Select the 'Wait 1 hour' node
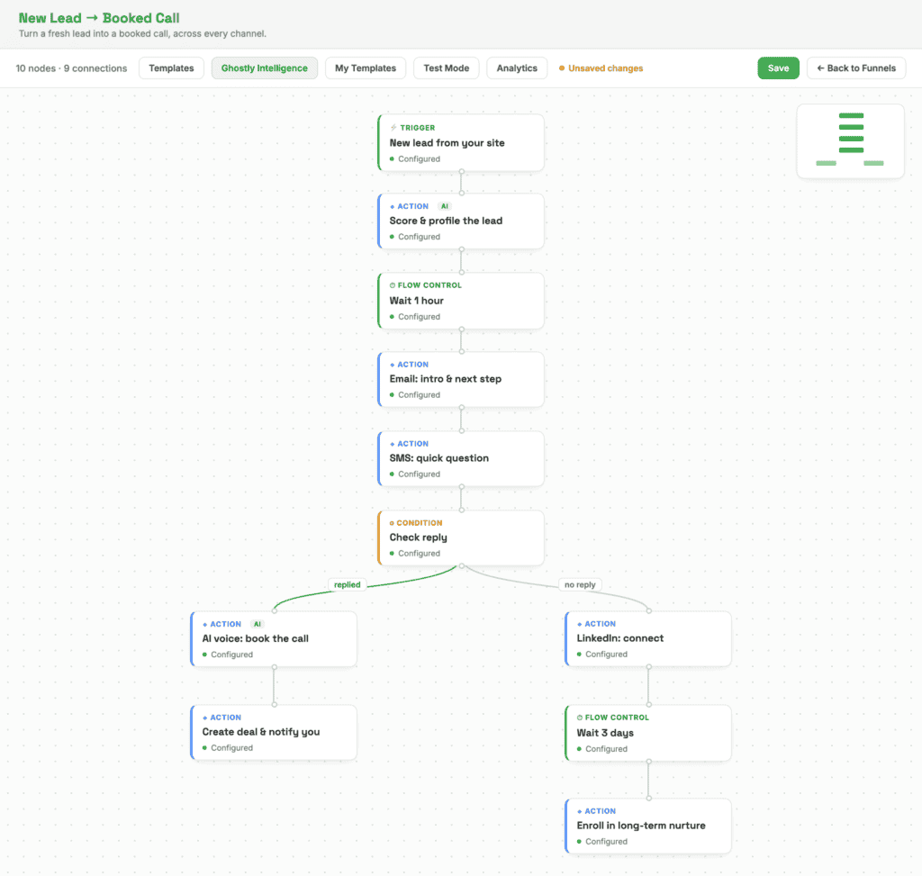This screenshot has height=876, width=922. [461, 301]
